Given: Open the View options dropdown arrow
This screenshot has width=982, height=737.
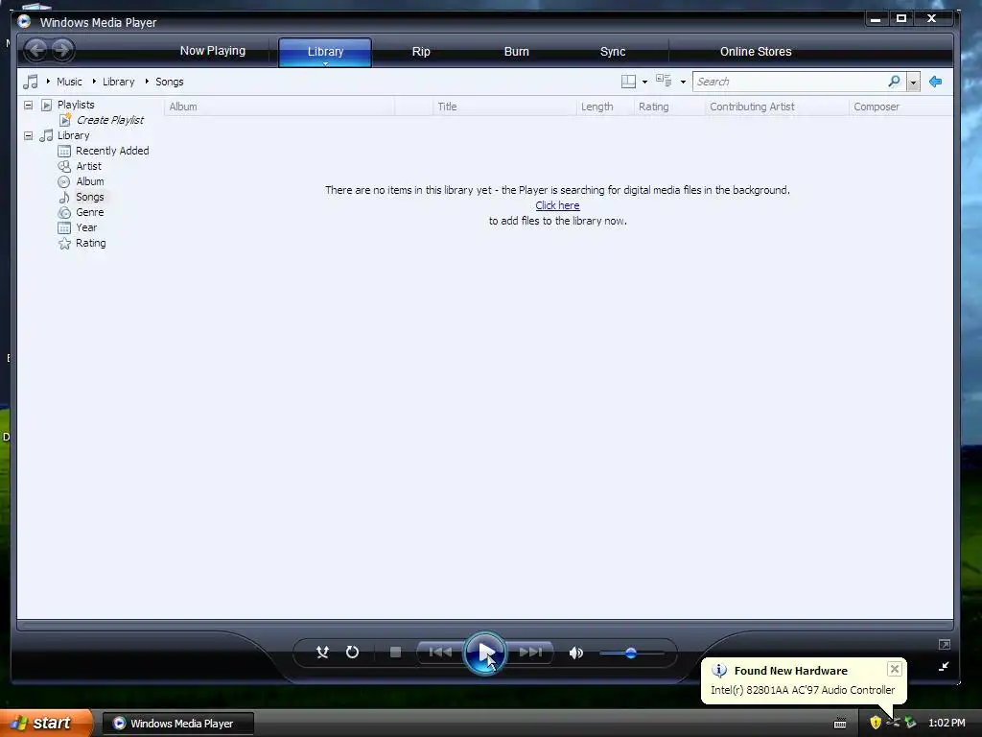Looking at the screenshot, I should point(683,83).
